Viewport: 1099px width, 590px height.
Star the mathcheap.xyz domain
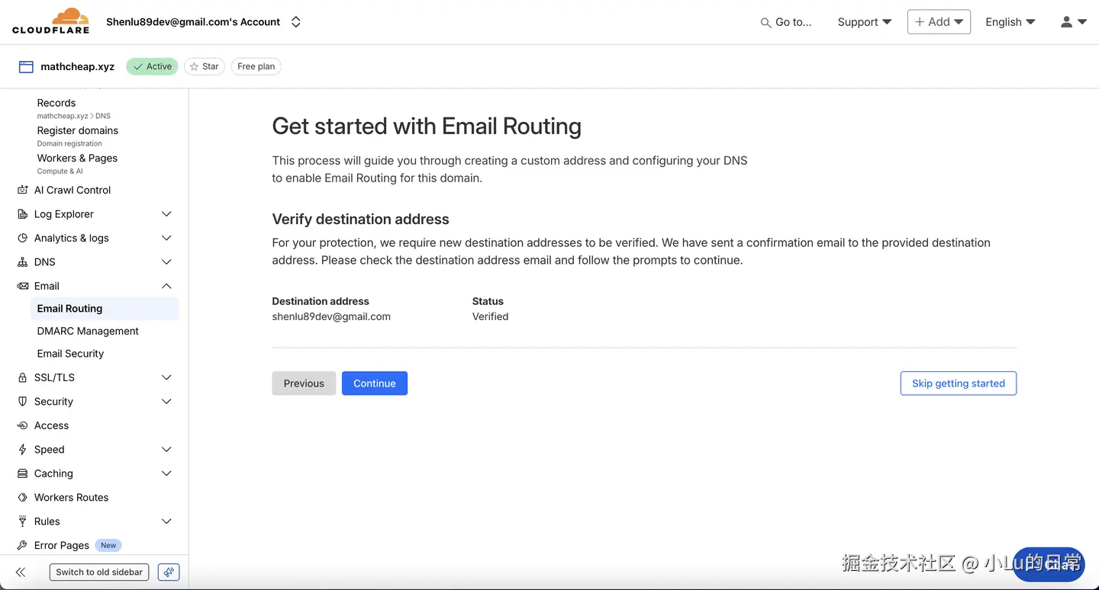point(204,66)
